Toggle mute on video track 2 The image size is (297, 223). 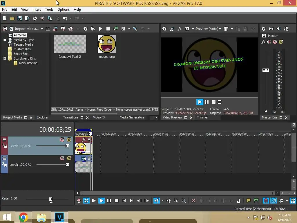(62, 158)
